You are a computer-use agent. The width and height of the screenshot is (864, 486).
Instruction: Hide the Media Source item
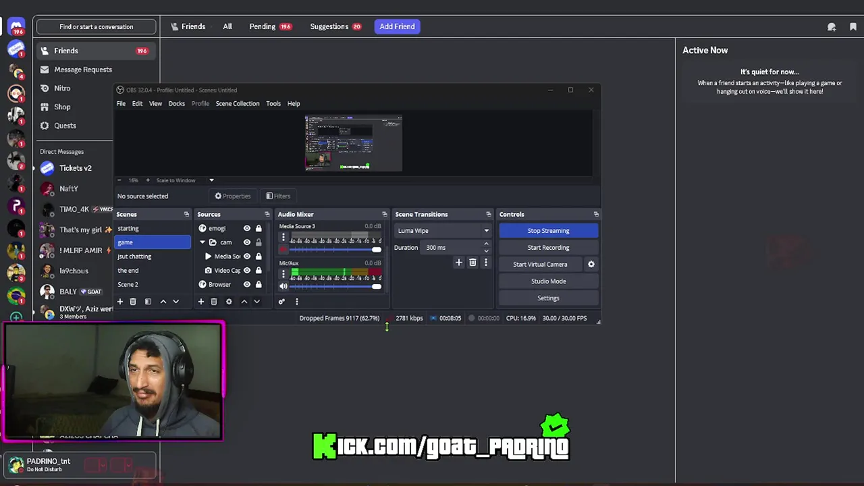point(247,256)
